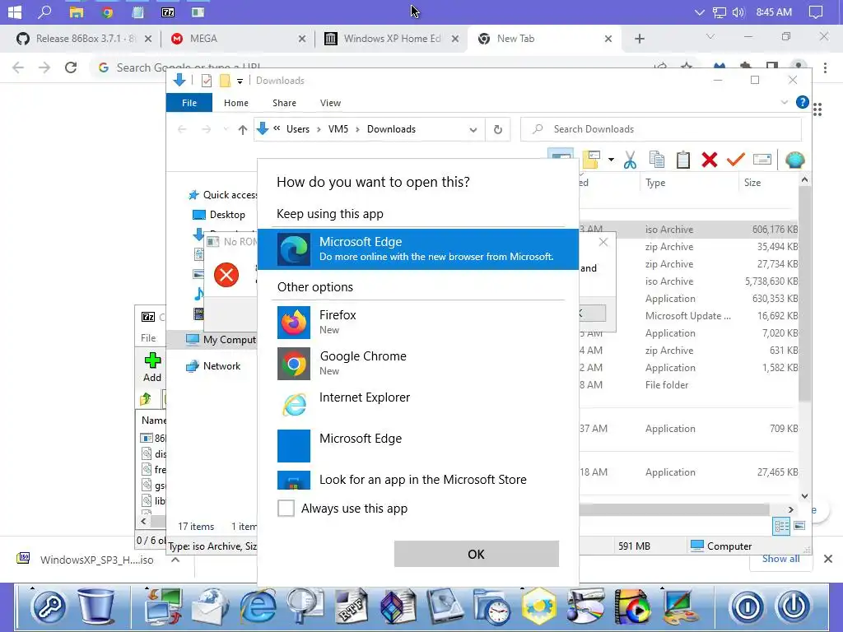This screenshot has height=632, width=843.
Task: Expand the address bar history dropdown
Action: pos(473,129)
